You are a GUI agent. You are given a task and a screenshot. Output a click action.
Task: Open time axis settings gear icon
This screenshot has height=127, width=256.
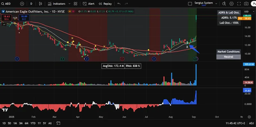(x=249, y=117)
